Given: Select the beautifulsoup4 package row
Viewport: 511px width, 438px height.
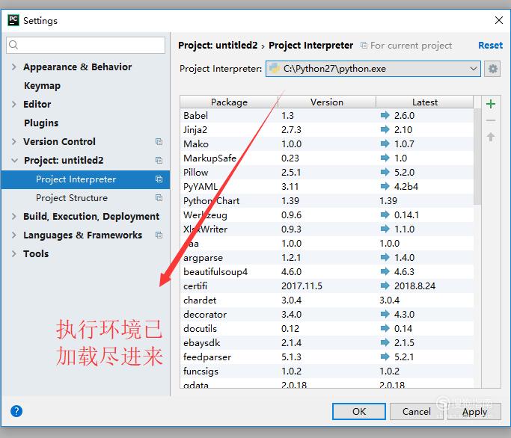Looking at the screenshot, I should coord(327,271).
